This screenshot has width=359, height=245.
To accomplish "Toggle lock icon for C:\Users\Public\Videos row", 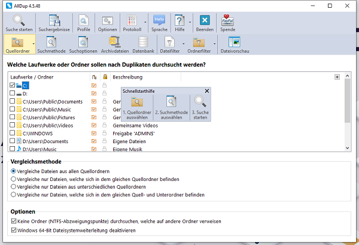I will 104,125.
